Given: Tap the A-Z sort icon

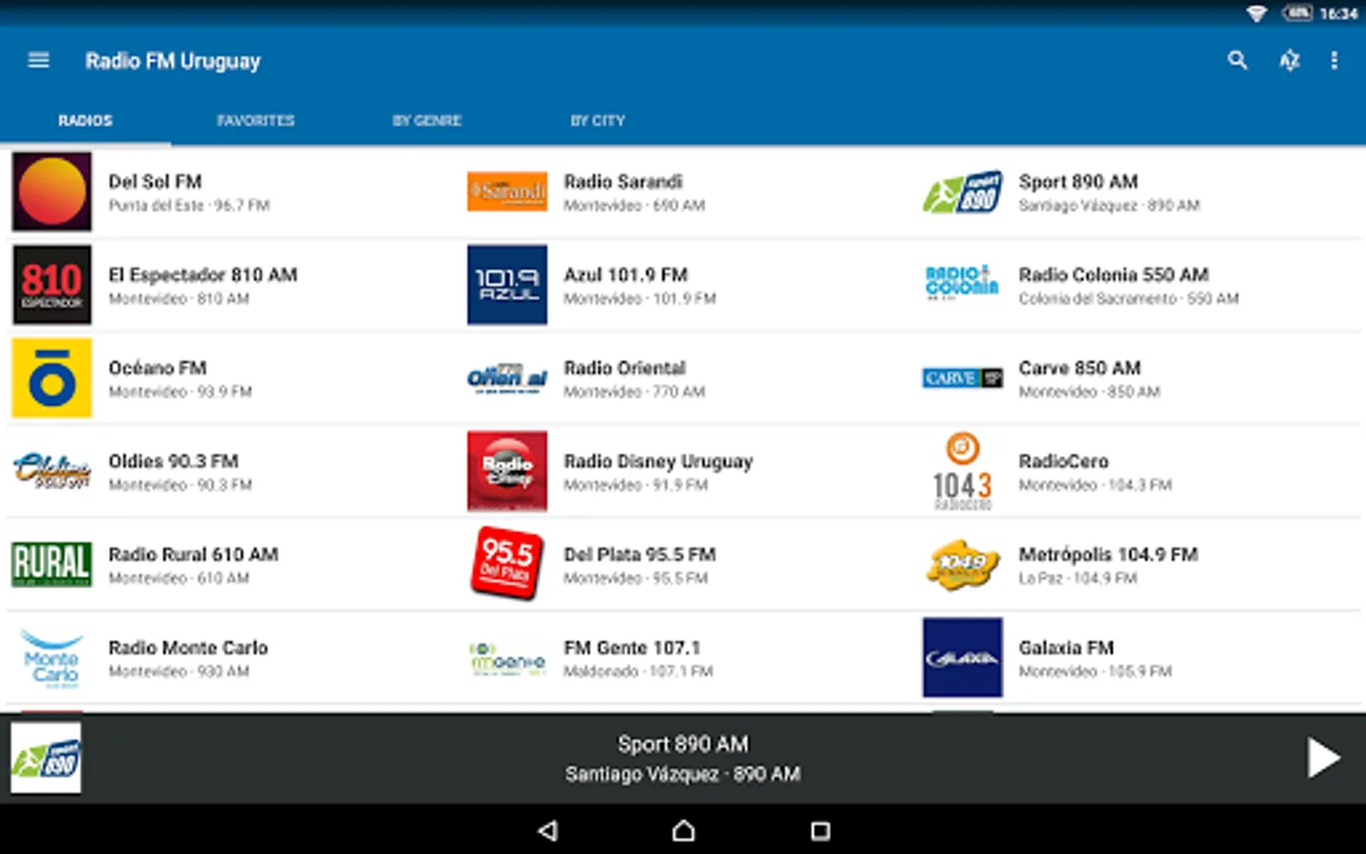Looking at the screenshot, I should pyautogui.click(x=1288, y=61).
